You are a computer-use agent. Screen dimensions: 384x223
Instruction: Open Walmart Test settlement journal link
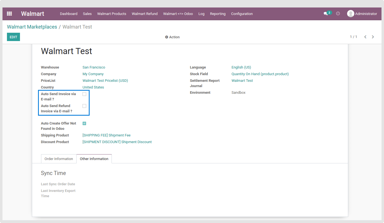pyautogui.click(x=242, y=81)
